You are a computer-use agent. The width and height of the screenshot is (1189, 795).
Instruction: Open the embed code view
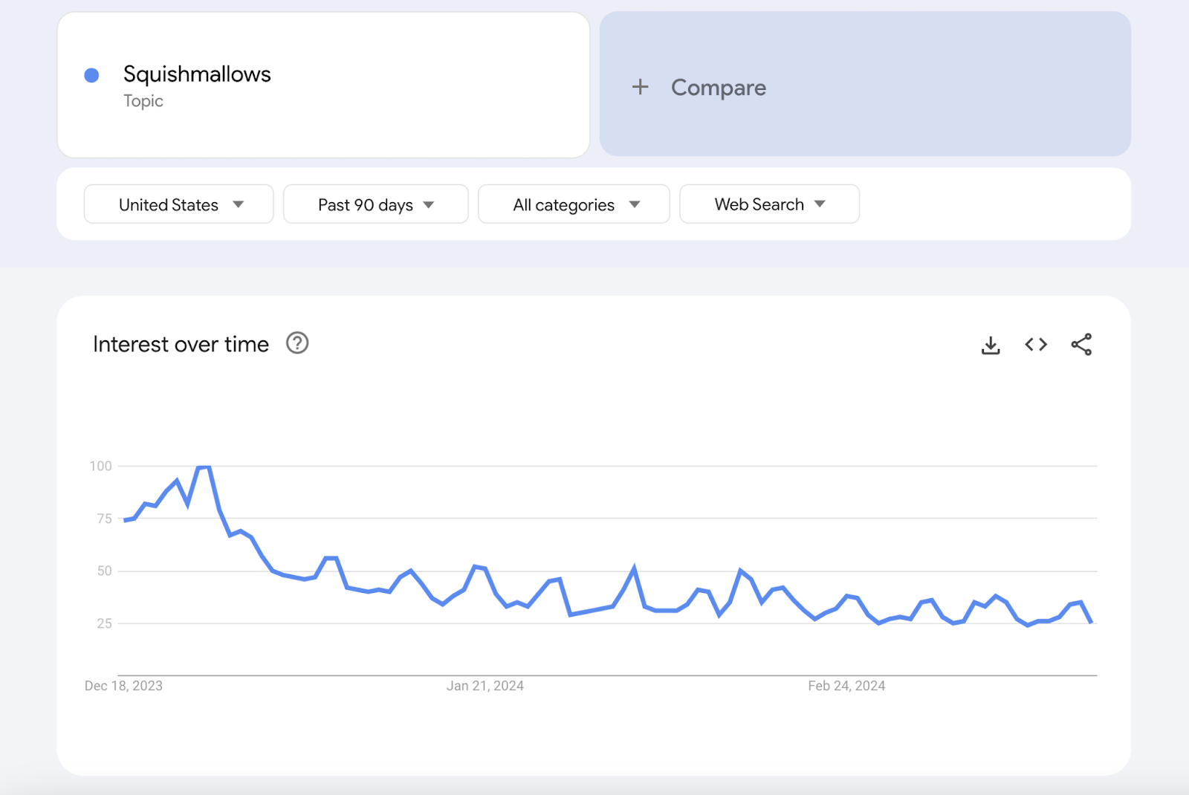[1035, 344]
